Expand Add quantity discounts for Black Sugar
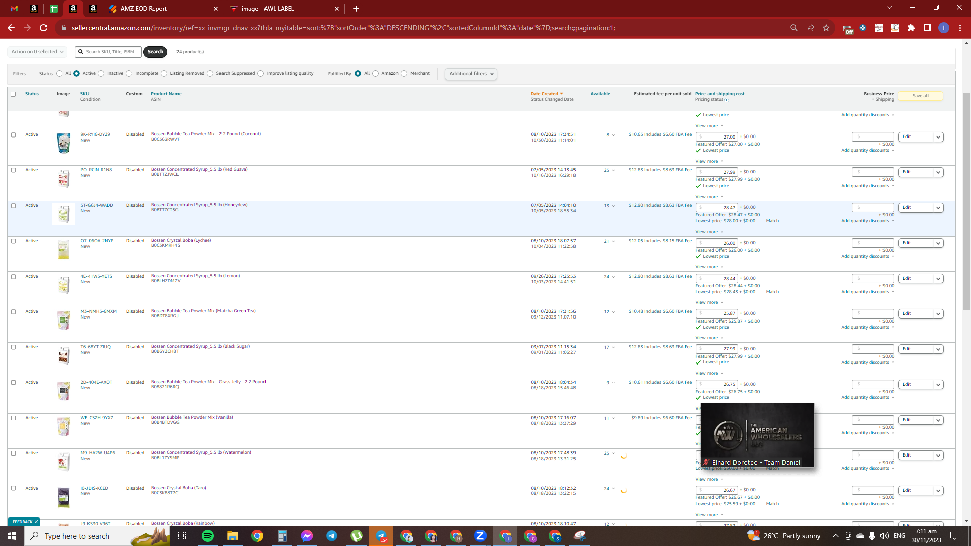The height and width of the screenshot is (546, 971). tap(867, 362)
